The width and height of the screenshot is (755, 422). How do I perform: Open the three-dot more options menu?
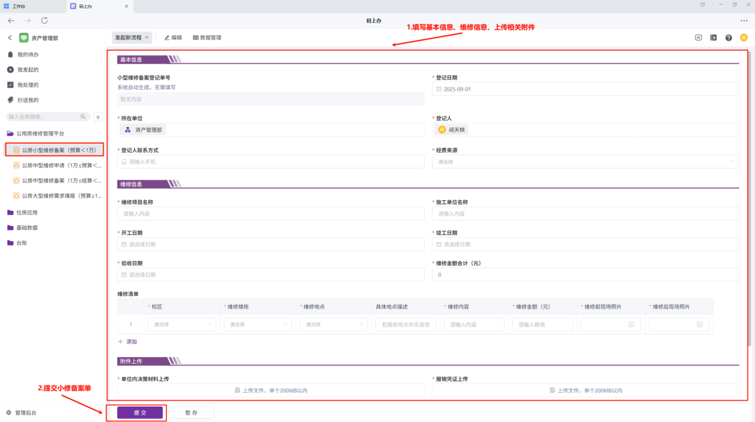point(744,21)
